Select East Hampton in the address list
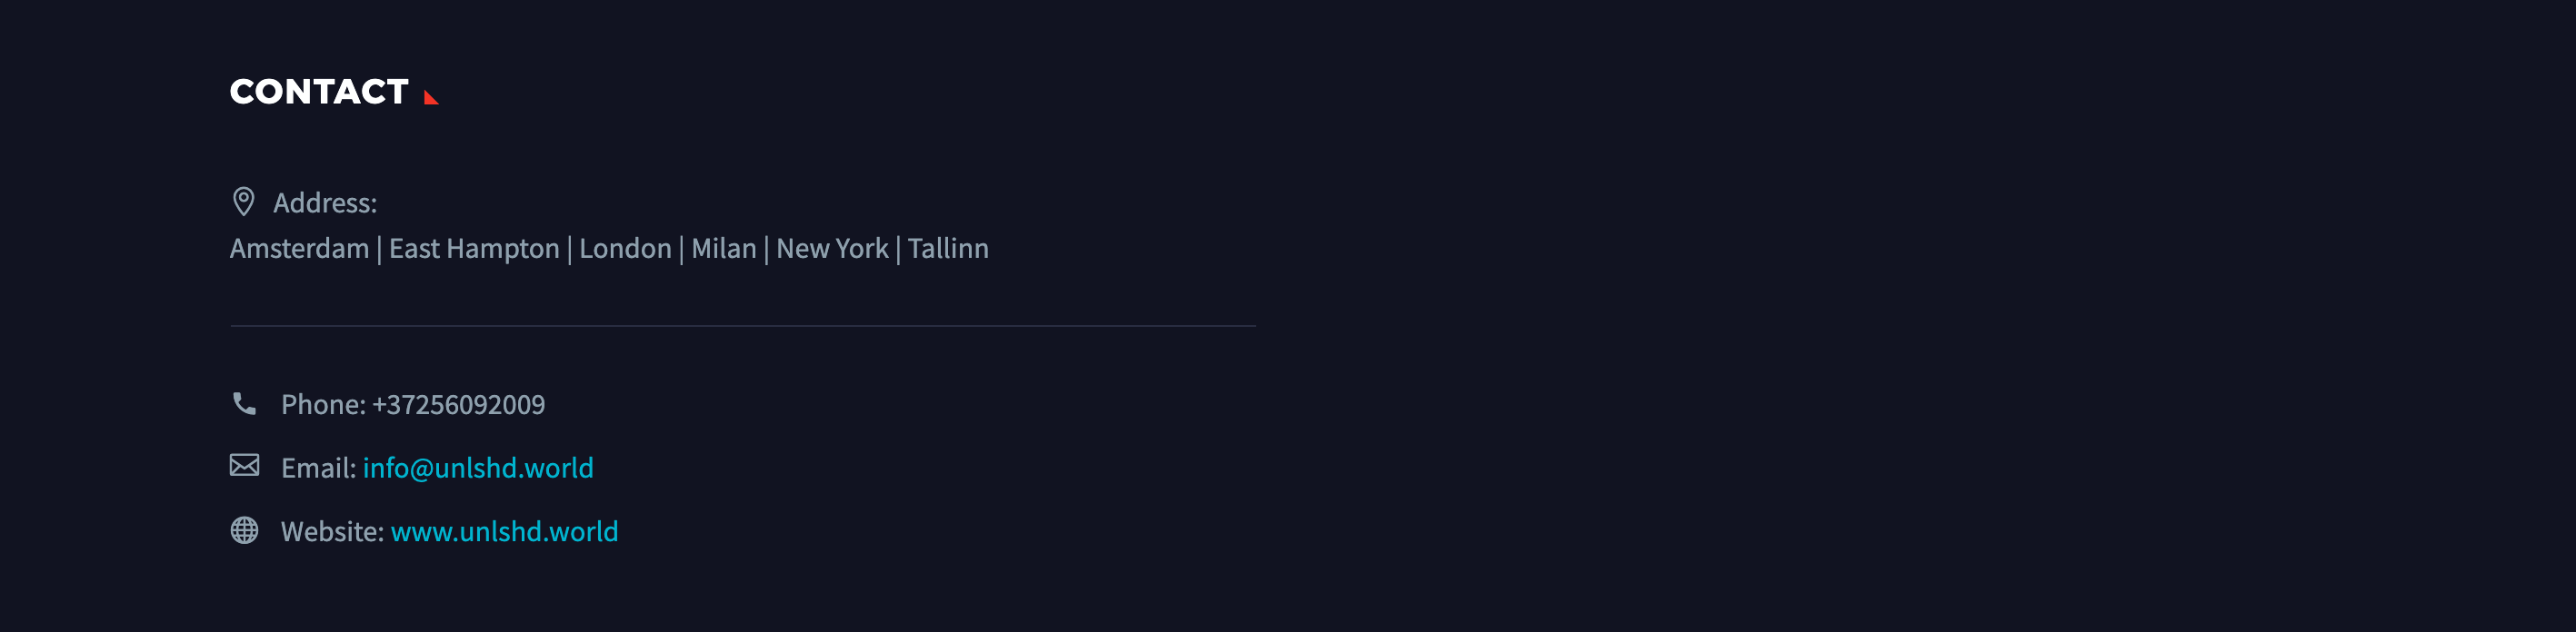The image size is (2576, 632). (x=474, y=249)
